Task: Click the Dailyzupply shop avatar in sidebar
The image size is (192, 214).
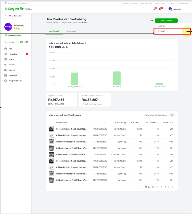Action: pyautogui.click(x=8, y=27)
